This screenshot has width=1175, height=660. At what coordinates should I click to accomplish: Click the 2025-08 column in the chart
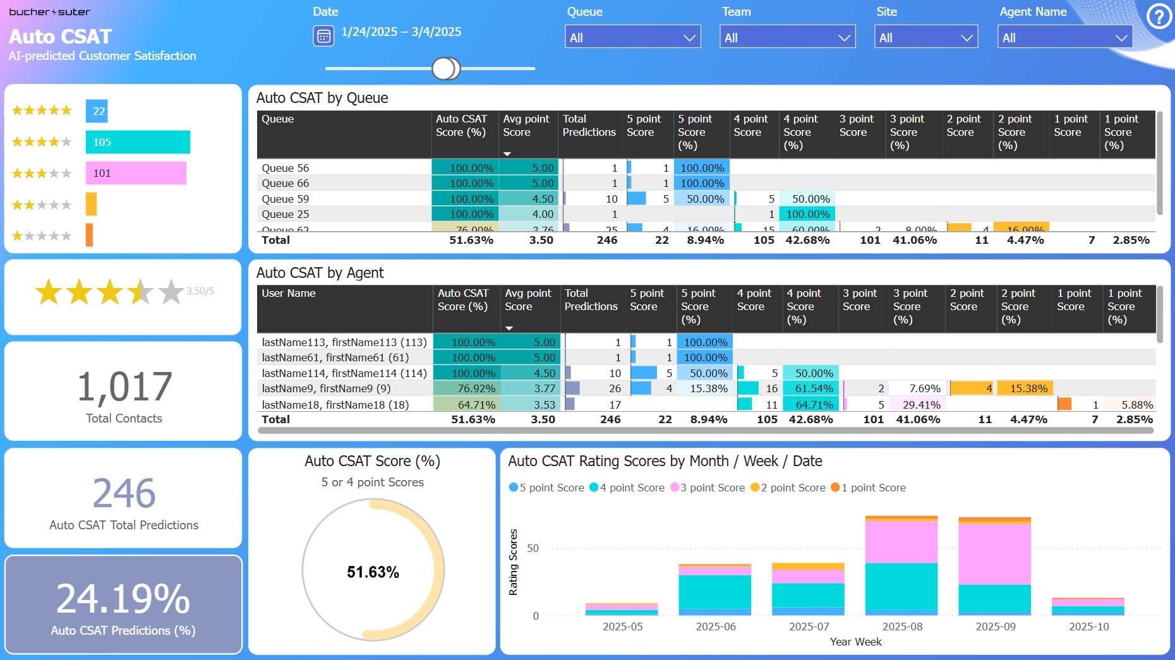[x=901, y=565]
